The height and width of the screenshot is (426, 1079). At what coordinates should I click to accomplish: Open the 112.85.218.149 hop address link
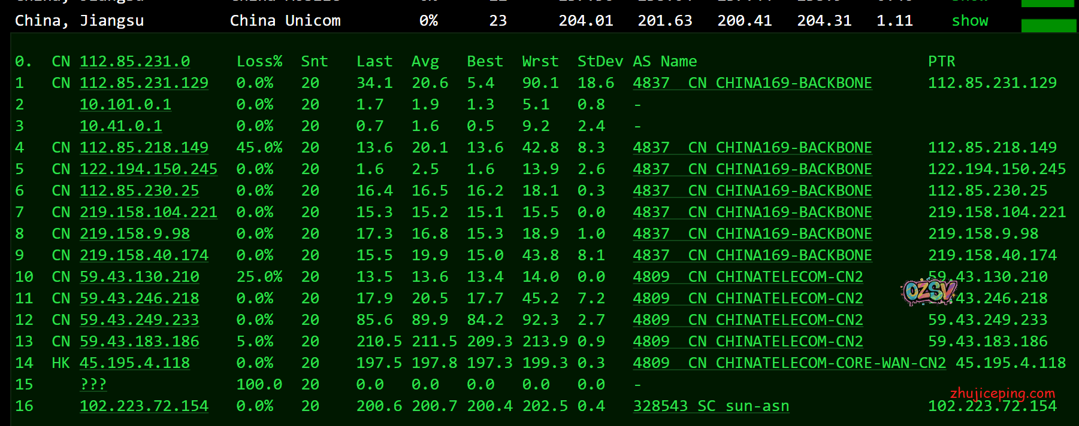pos(144,148)
